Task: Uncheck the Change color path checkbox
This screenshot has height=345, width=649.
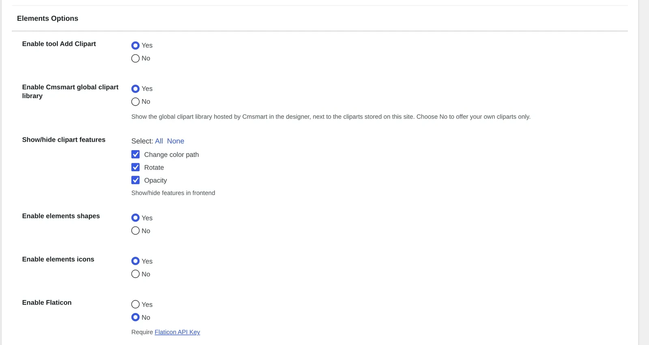Action: click(135, 155)
